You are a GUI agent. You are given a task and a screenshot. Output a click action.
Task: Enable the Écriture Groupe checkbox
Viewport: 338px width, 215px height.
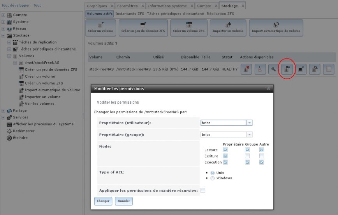(247, 156)
